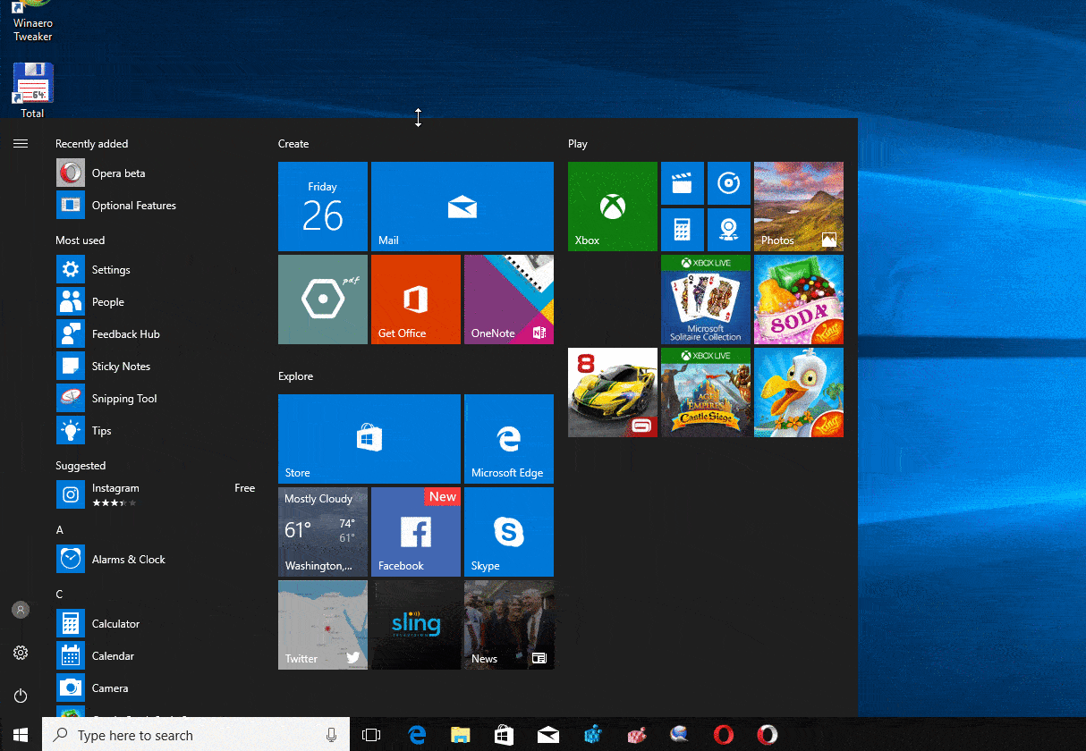
Task: Select Settings from the Start sidebar
Action: click(21, 653)
